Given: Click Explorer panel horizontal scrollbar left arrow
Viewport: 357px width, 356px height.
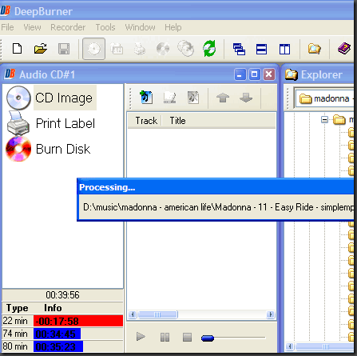Looking at the screenshot, I should [290, 346].
